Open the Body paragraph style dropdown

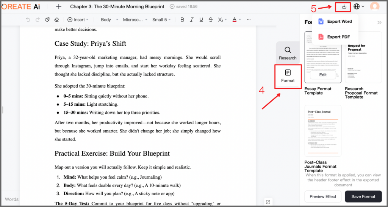pos(110,20)
